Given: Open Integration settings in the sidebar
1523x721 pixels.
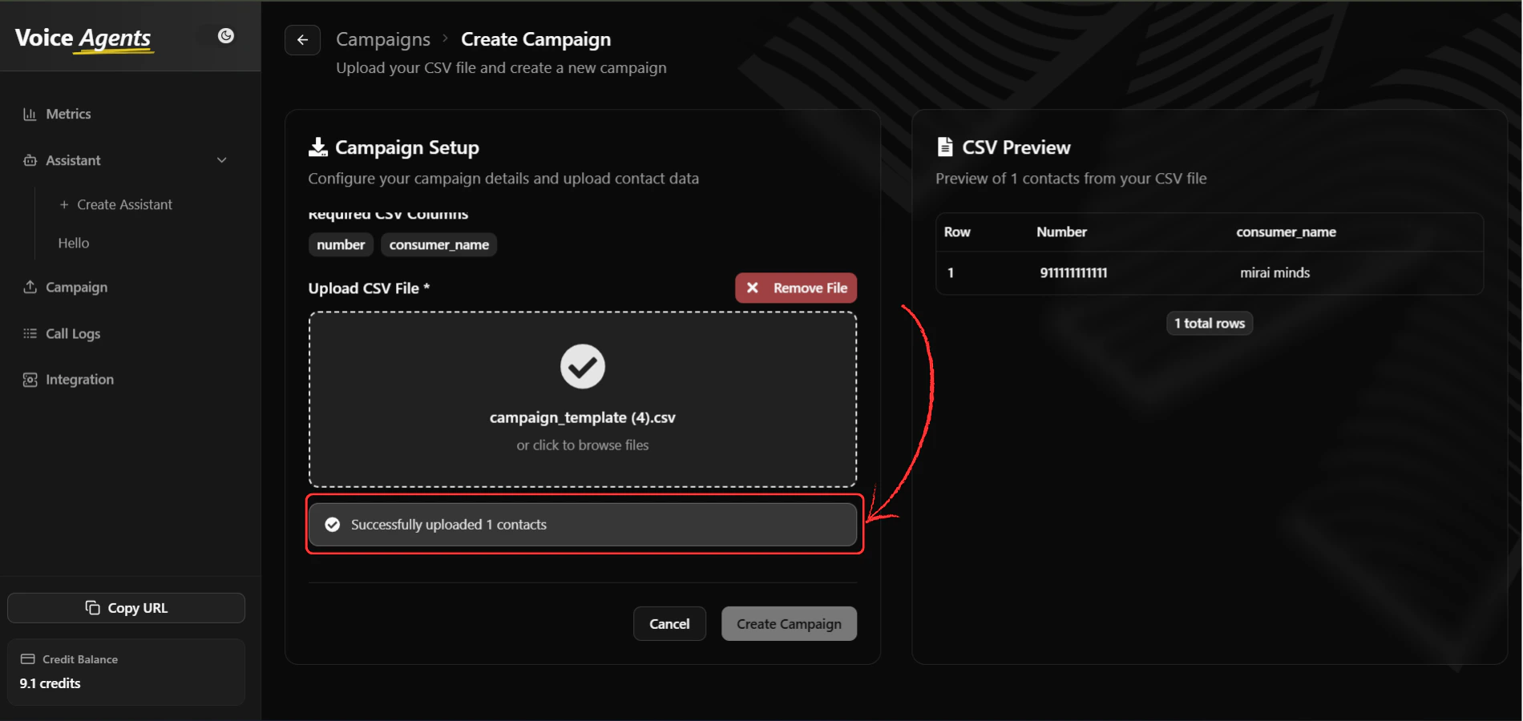Looking at the screenshot, I should 30,379.
